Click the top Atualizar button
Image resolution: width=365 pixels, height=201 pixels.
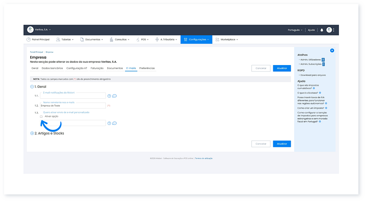(x=282, y=68)
